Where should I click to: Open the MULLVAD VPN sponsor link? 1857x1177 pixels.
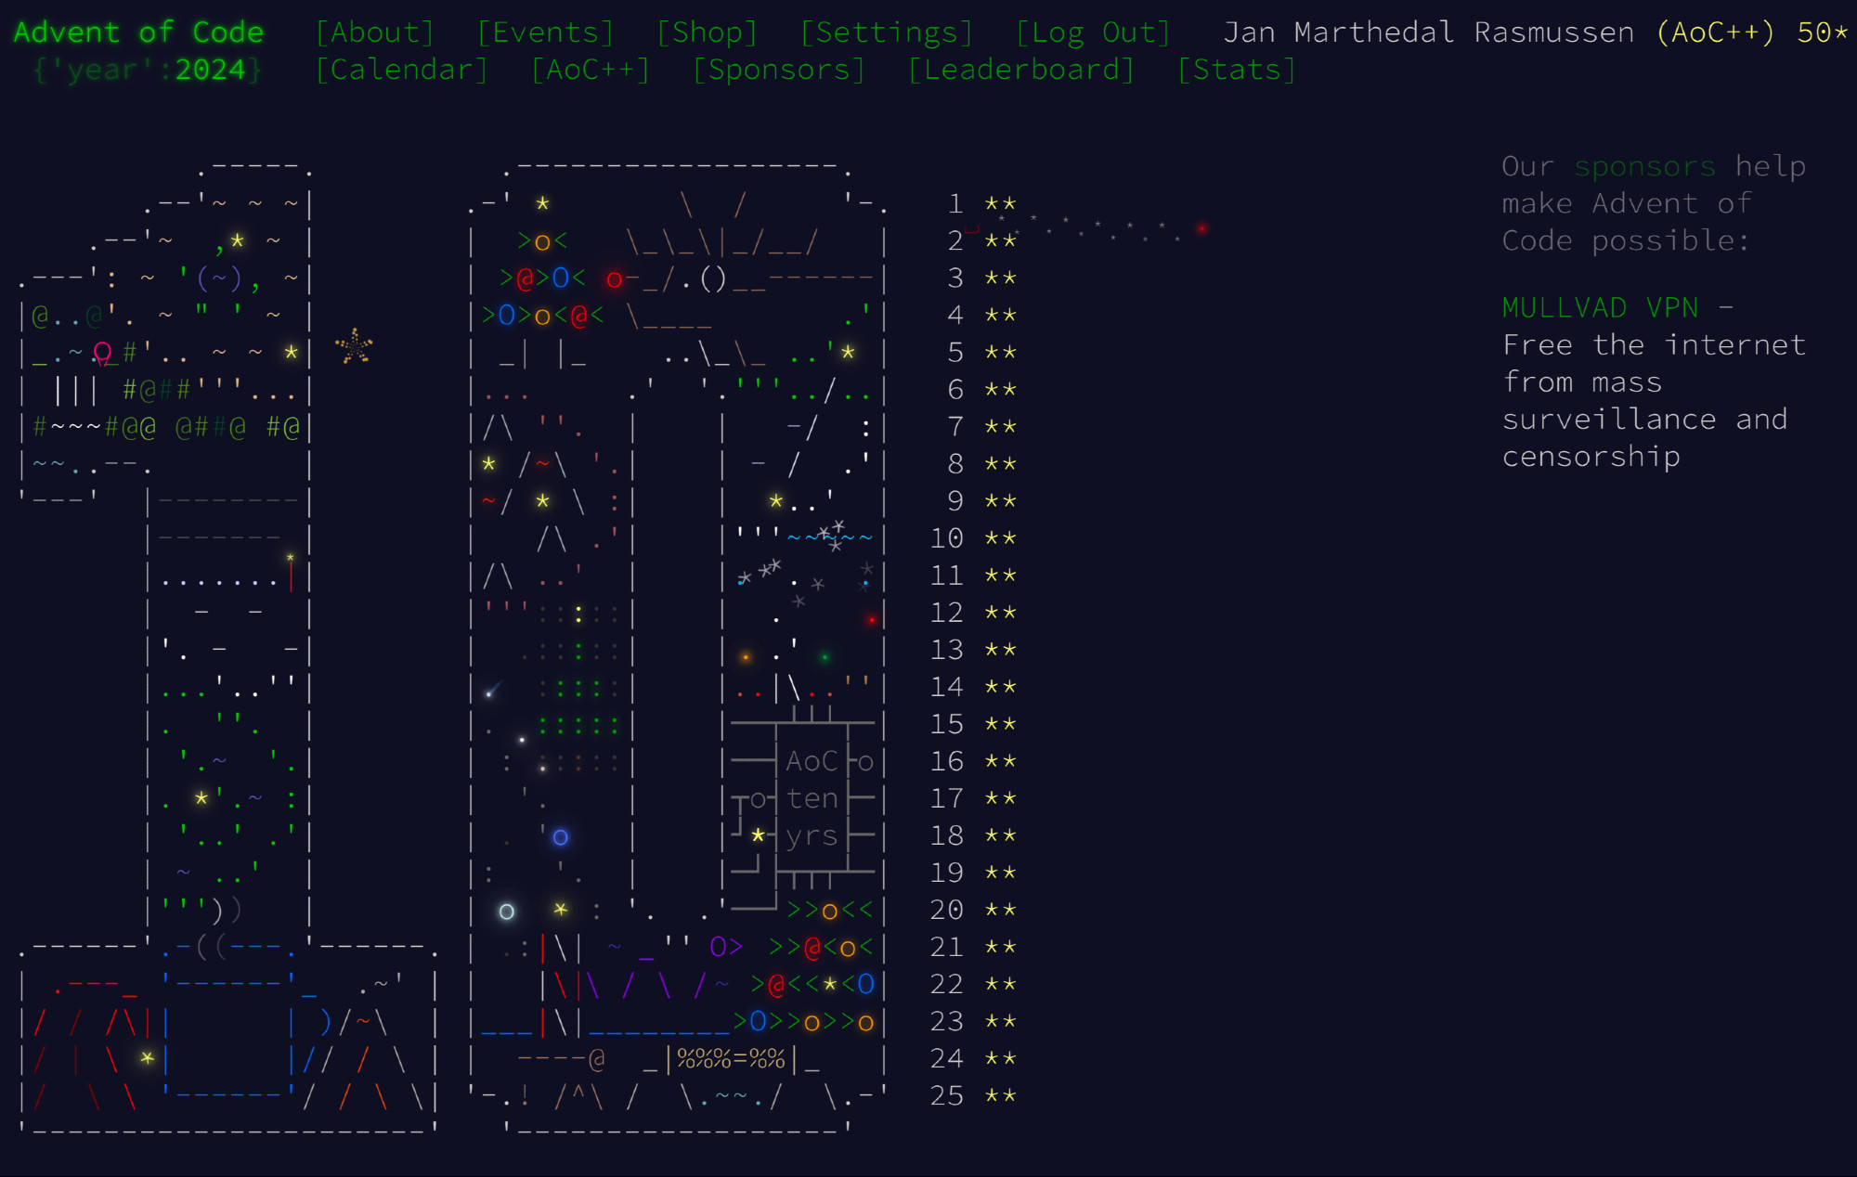point(1600,307)
